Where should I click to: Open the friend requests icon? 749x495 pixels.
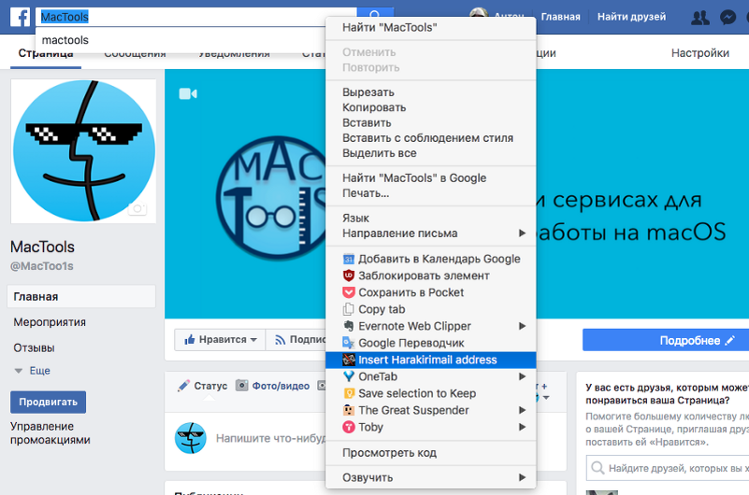[x=700, y=18]
